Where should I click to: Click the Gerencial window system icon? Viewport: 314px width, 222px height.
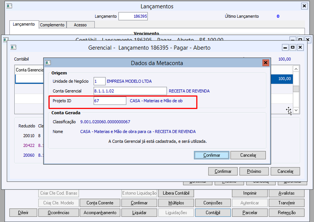[13, 48]
